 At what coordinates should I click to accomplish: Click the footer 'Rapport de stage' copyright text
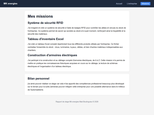[77, 102]
